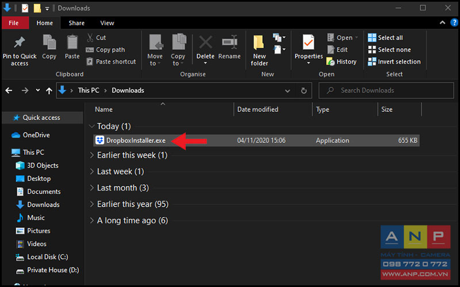This screenshot has width=460, height=287.
Task: Go up one folder level
Action: click(x=49, y=91)
